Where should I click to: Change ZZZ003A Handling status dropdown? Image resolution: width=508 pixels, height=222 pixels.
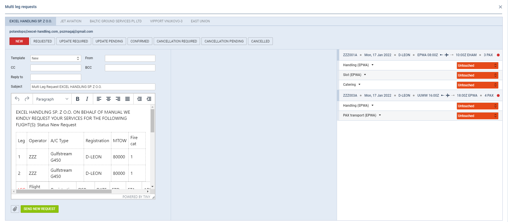[x=477, y=106]
